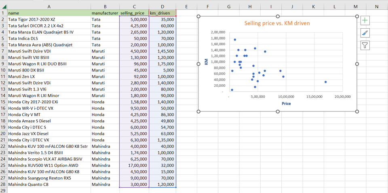The width and height of the screenshot is (388, 193).
Task: Click the selling_price header cell
Action: (x=134, y=13)
